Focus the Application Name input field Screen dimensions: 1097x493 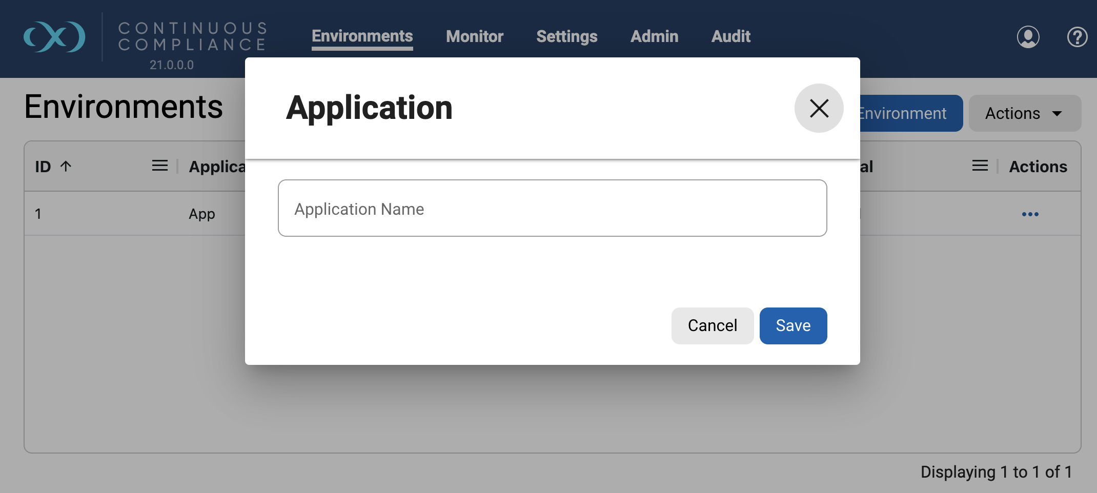coord(552,208)
